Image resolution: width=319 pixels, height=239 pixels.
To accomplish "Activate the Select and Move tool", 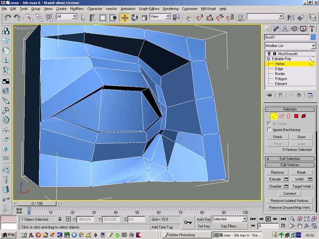I will point(124,18).
